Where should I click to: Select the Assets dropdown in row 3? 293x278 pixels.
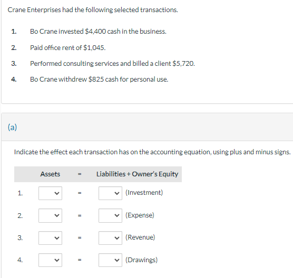pos(50,238)
